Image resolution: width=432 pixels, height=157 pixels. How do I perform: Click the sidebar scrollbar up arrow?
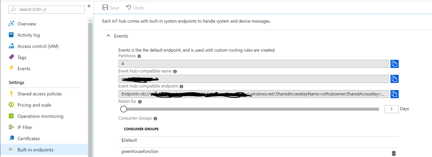pos(90,20)
